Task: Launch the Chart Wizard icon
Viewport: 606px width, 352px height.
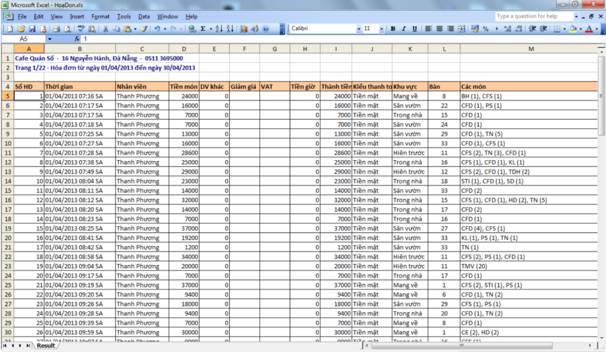Action: [243, 29]
